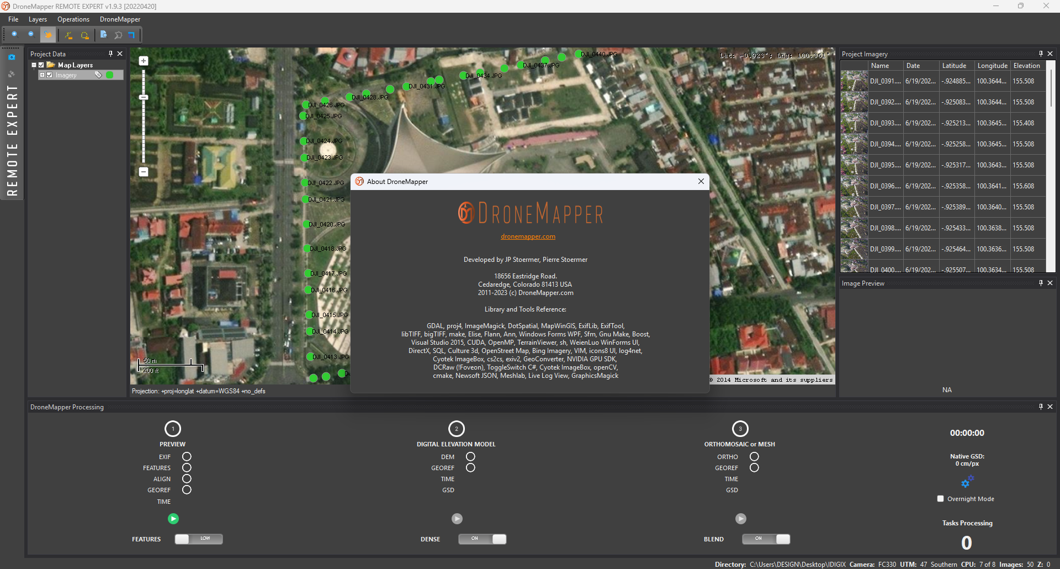Viewport: 1060px width, 569px height.
Task: Toggle the BLEND on switch
Action: point(766,539)
